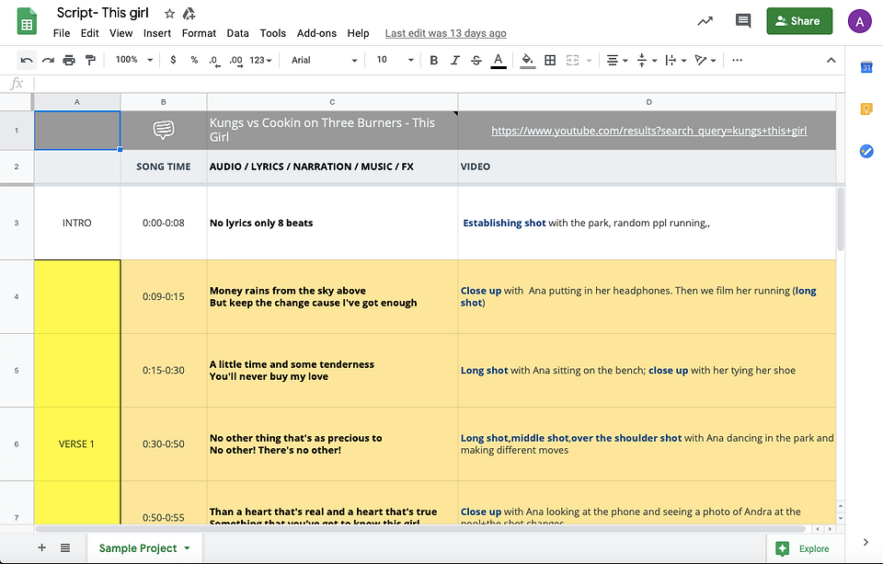Image resolution: width=883 pixels, height=564 pixels.
Task: Add a new sheet with plus
Action: tap(41, 547)
